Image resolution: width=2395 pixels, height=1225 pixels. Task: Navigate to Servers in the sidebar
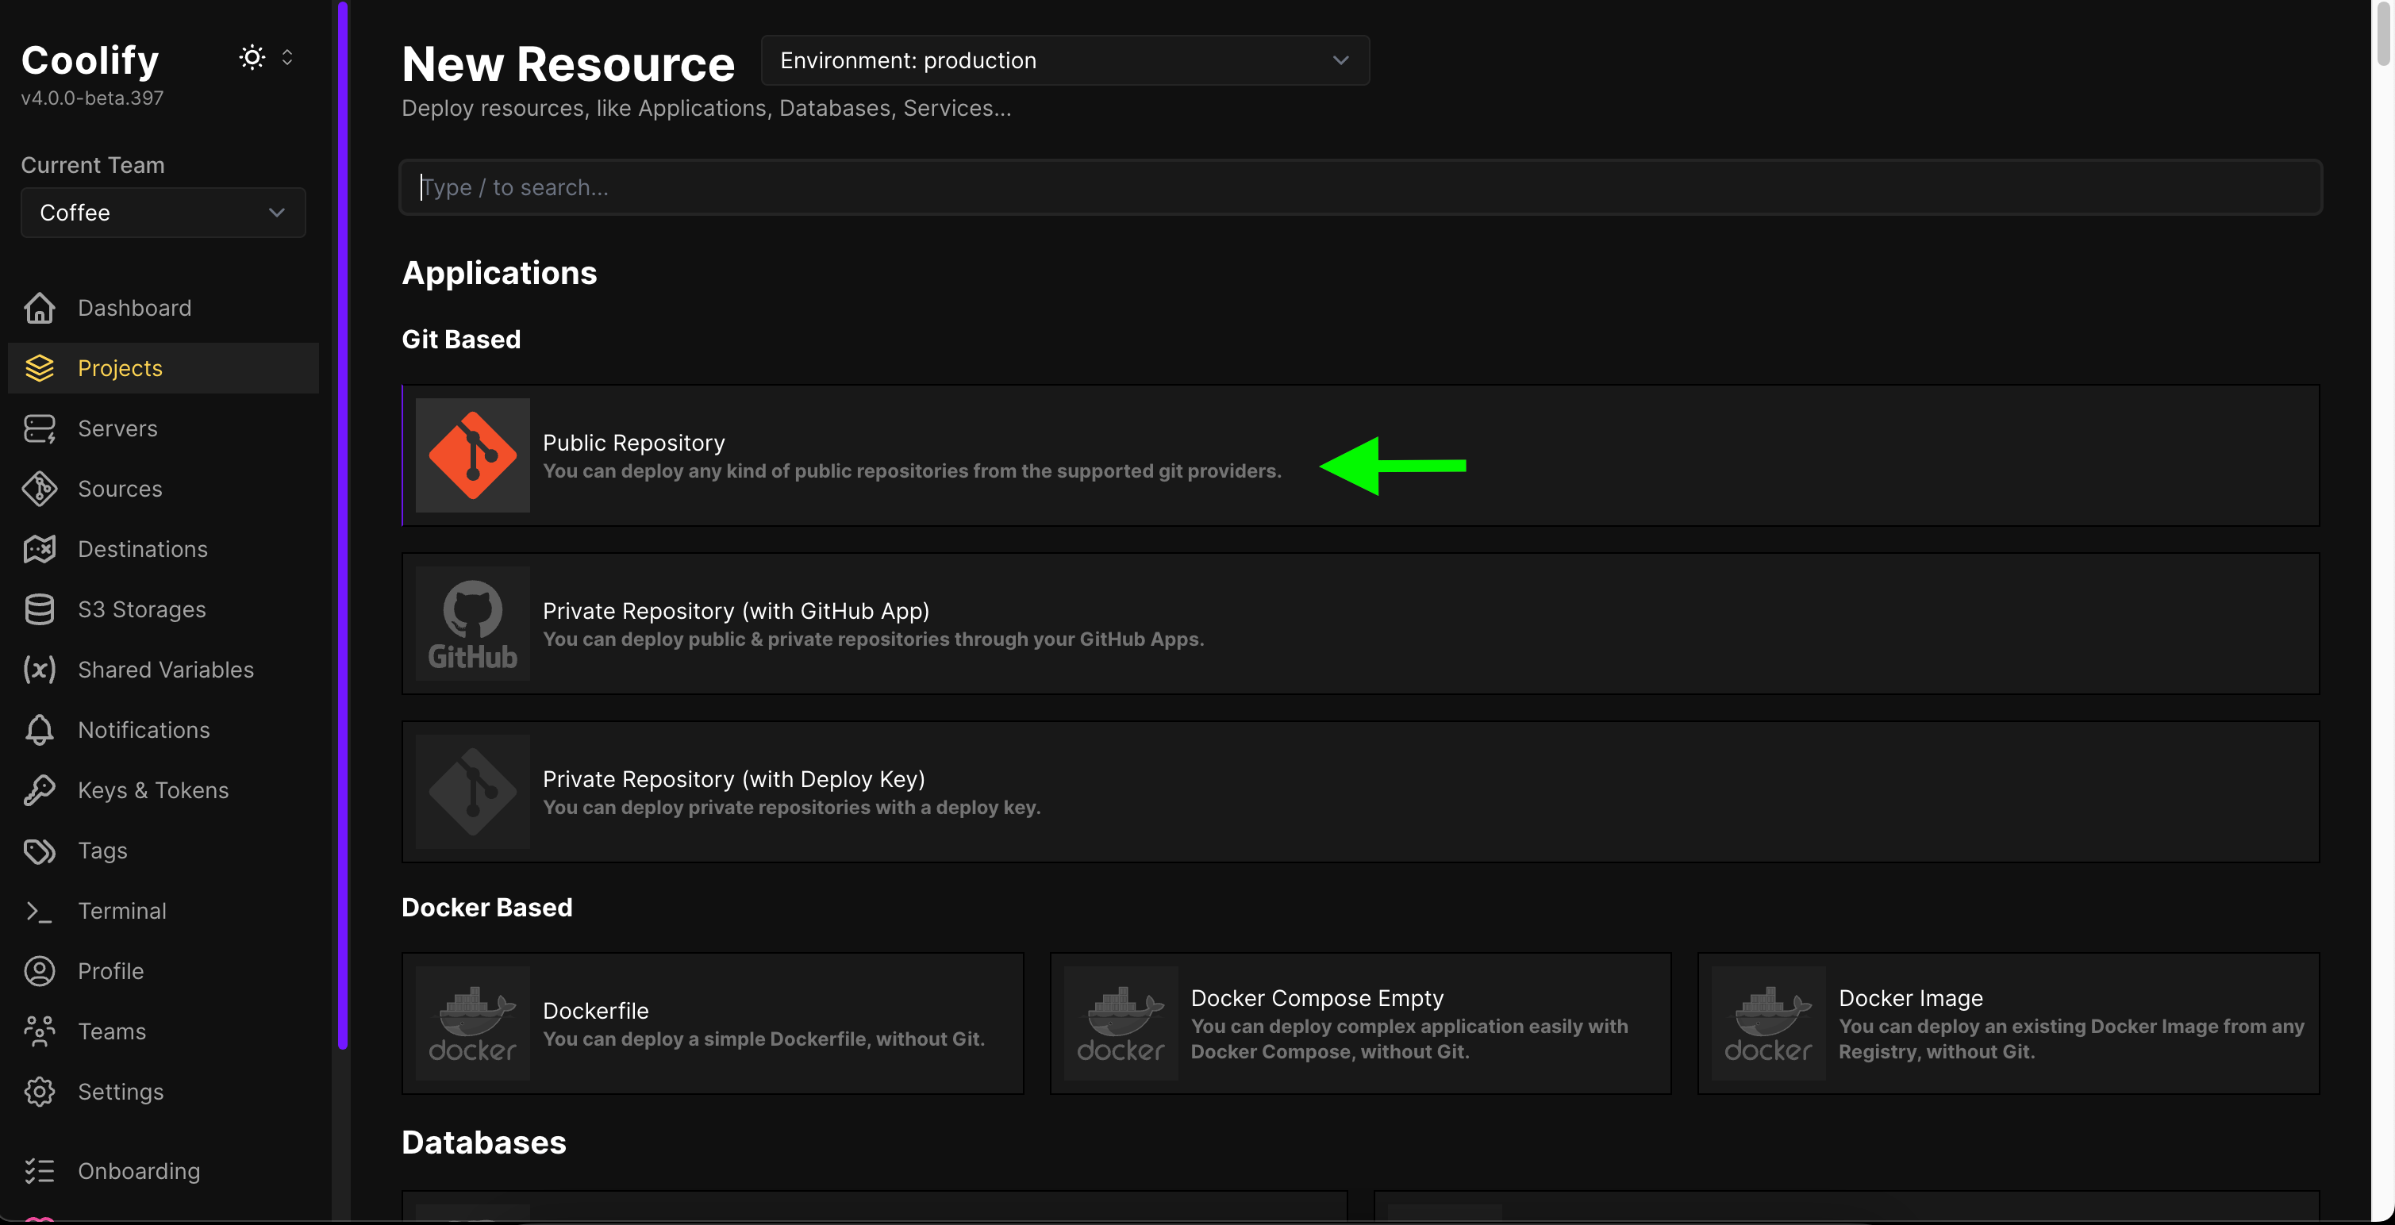tap(163, 428)
